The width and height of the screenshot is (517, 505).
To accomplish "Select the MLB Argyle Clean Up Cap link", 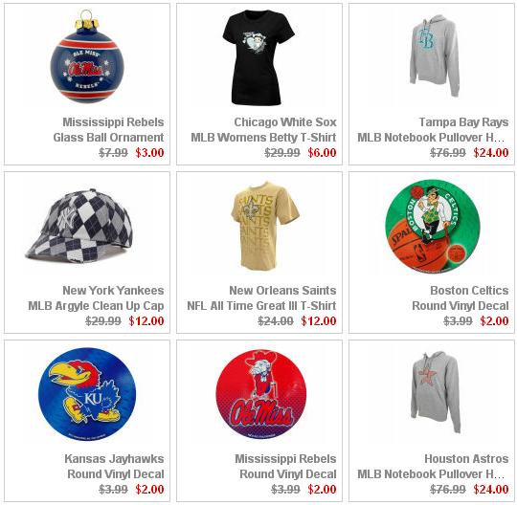I will pos(96,306).
